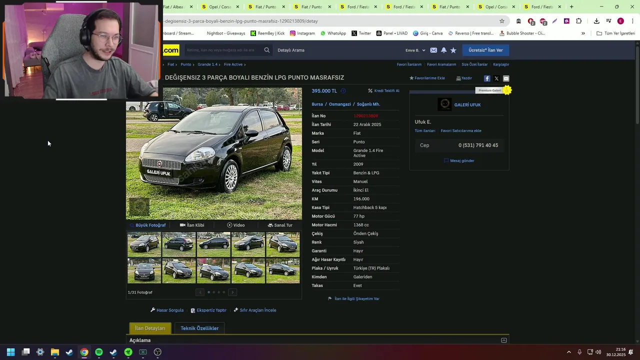Click the price info icon beside 395.000 TL
640x360 pixels.
343,91
